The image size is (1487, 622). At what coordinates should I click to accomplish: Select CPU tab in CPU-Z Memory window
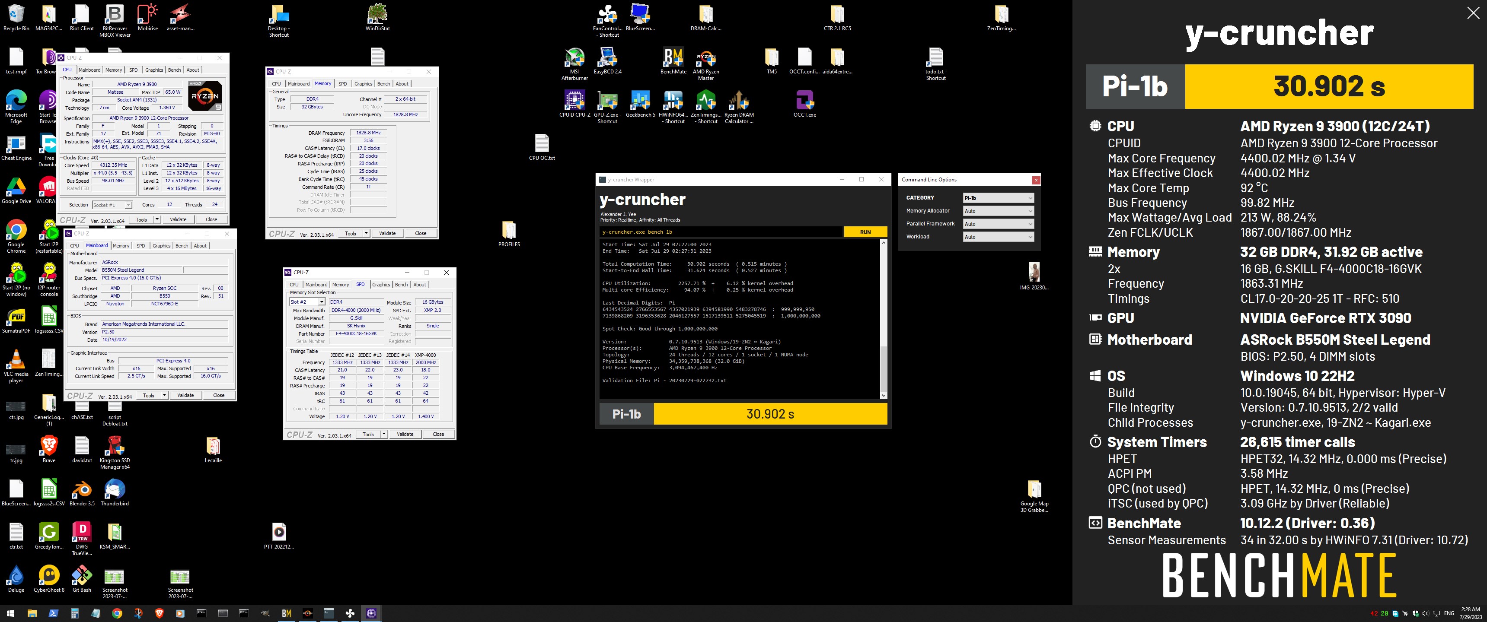(x=277, y=84)
